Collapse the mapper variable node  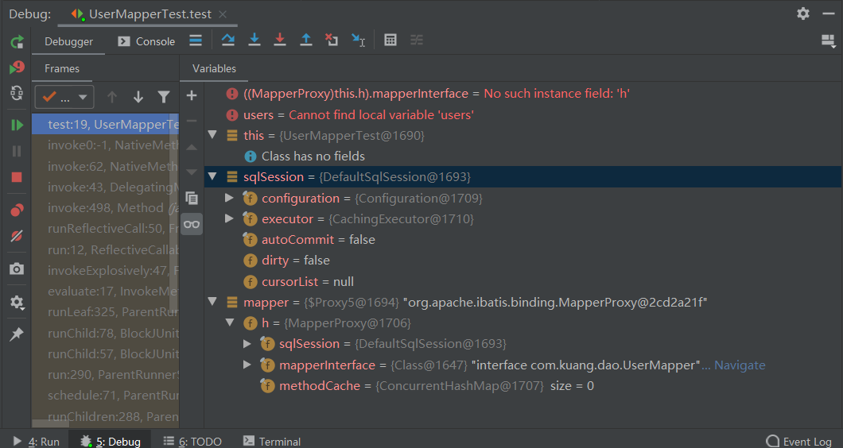click(212, 302)
